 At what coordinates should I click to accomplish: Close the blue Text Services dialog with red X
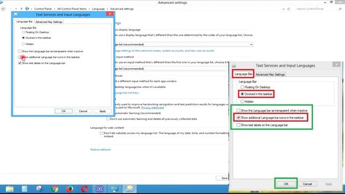[x=110, y=13]
